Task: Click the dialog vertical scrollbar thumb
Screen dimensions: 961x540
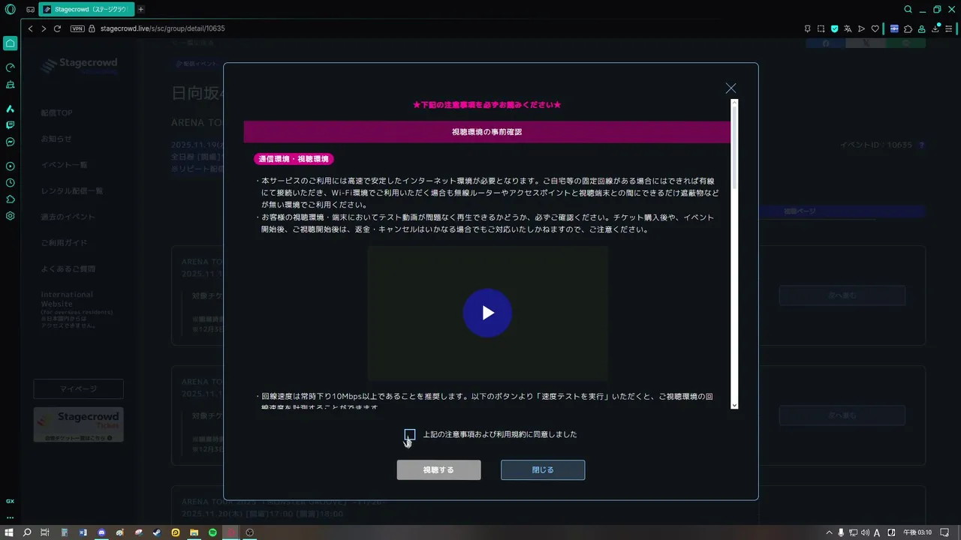Action: coord(734,147)
